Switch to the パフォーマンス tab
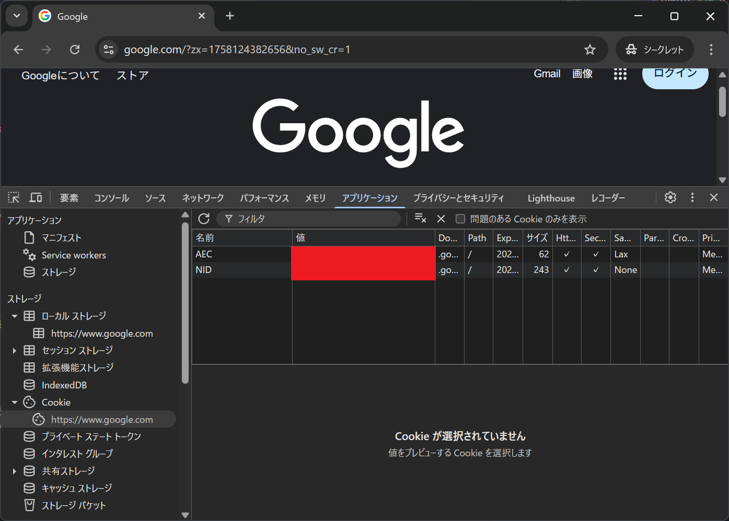 pos(264,198)
